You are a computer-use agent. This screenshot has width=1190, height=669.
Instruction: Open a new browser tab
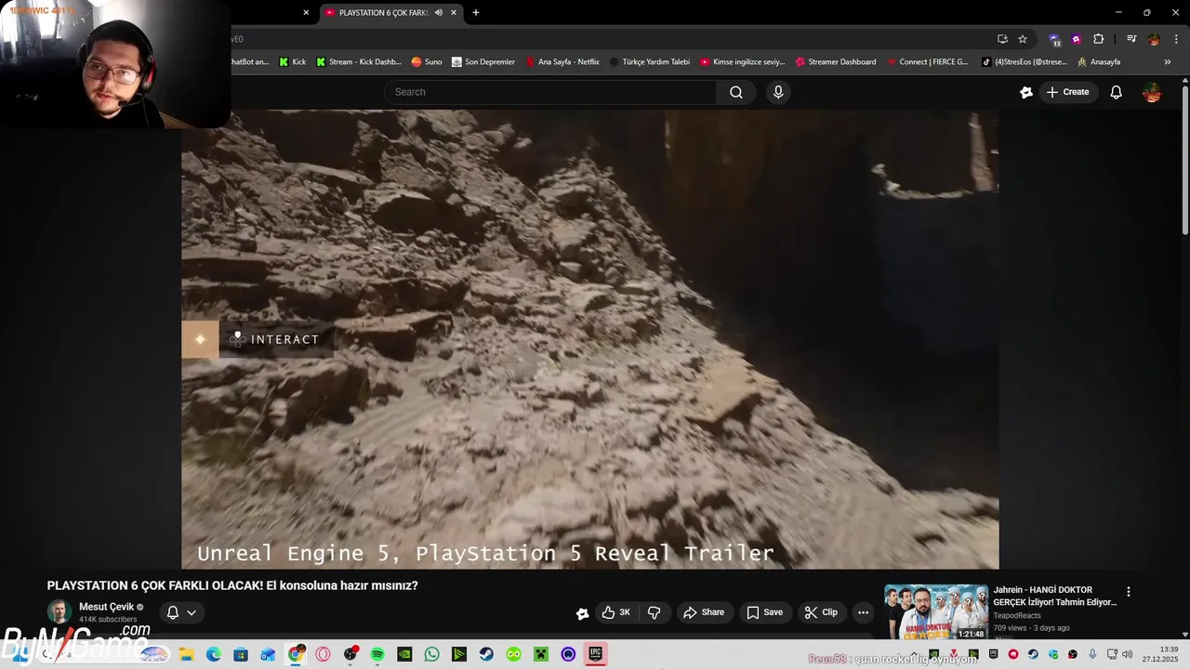(476, 13)
